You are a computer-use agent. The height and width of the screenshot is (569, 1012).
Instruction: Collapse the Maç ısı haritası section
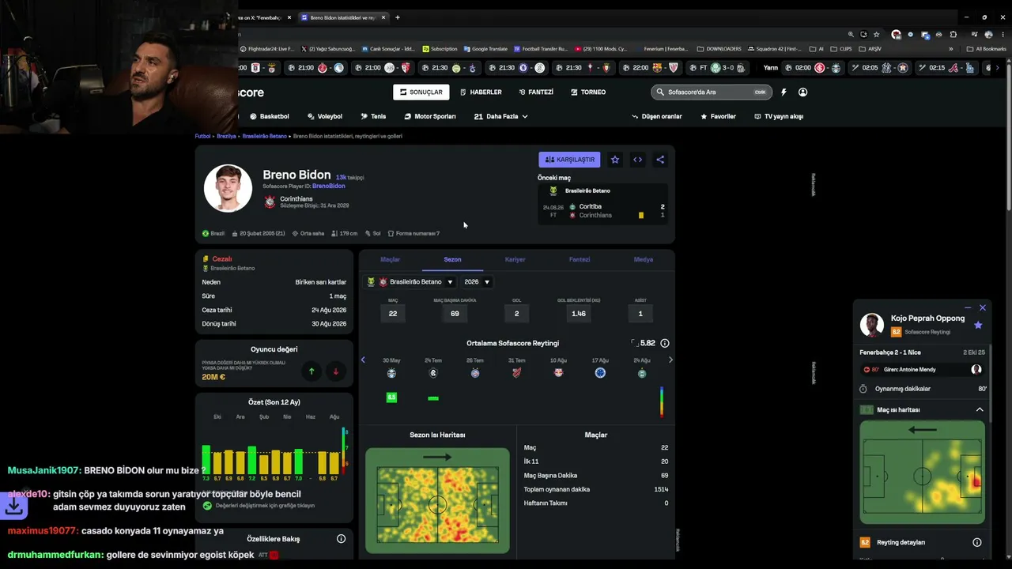[980, 410]
